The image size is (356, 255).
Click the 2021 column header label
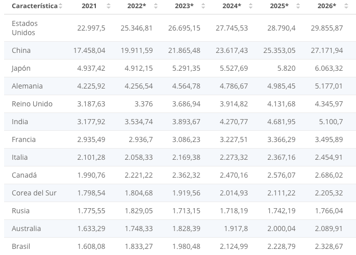89,6
